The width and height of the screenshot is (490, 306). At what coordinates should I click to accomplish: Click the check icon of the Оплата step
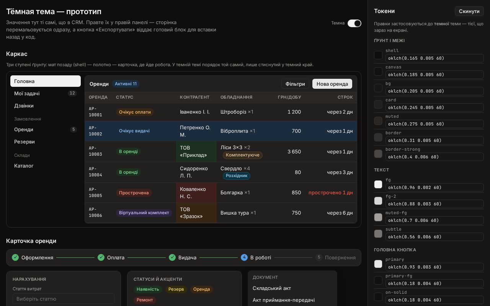pyautogui.click(x=101, y=257)
